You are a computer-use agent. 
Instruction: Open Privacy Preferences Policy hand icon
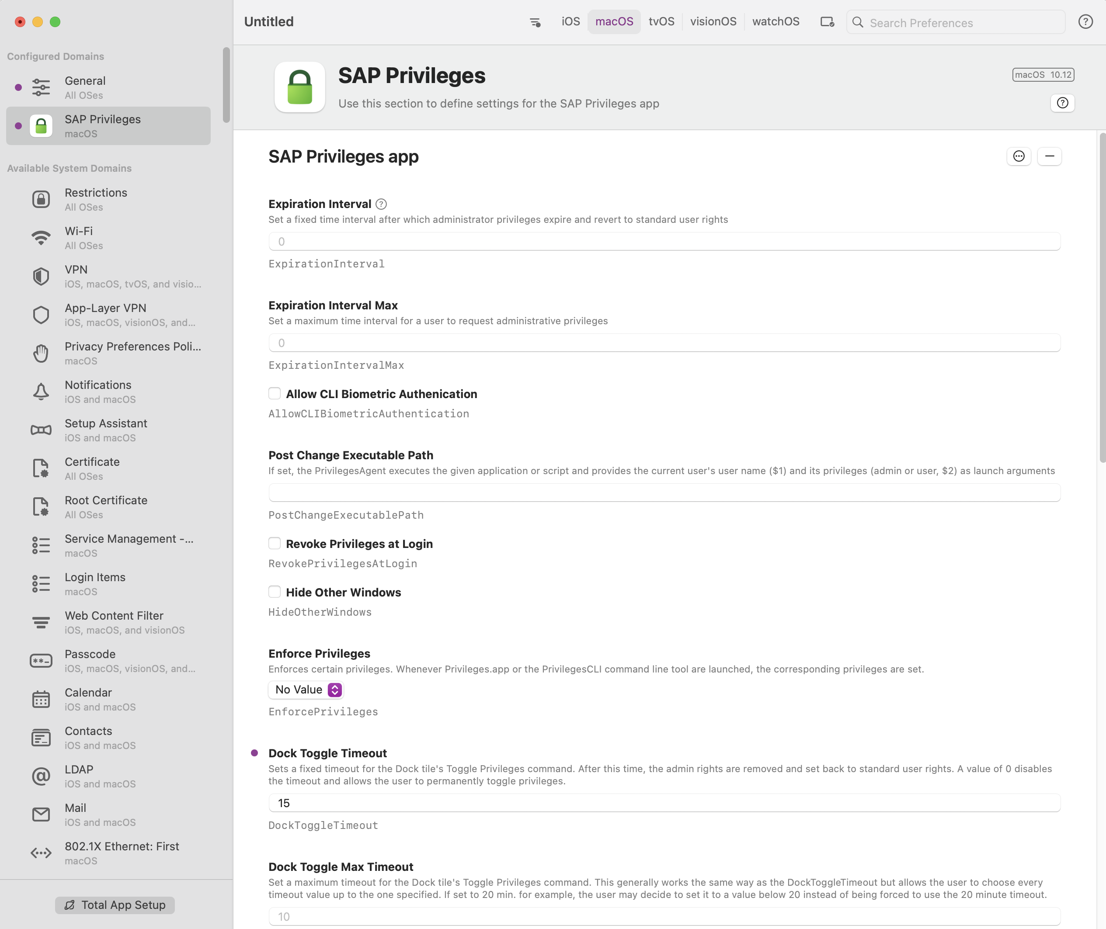coord(41,353)
